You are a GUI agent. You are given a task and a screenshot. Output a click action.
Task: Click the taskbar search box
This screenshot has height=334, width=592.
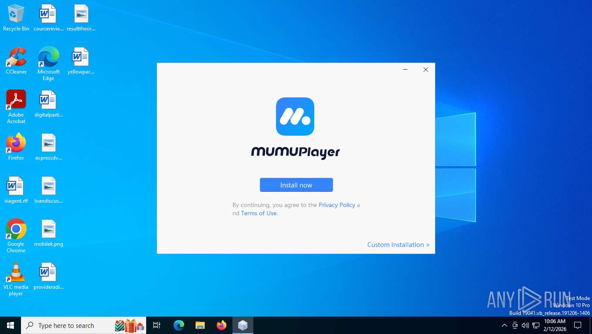point(84,325)
